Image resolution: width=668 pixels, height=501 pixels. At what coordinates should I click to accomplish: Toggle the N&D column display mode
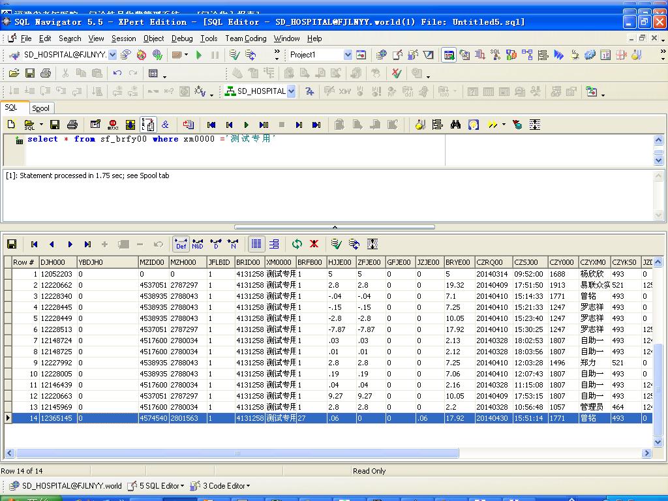tap(198, 244)
